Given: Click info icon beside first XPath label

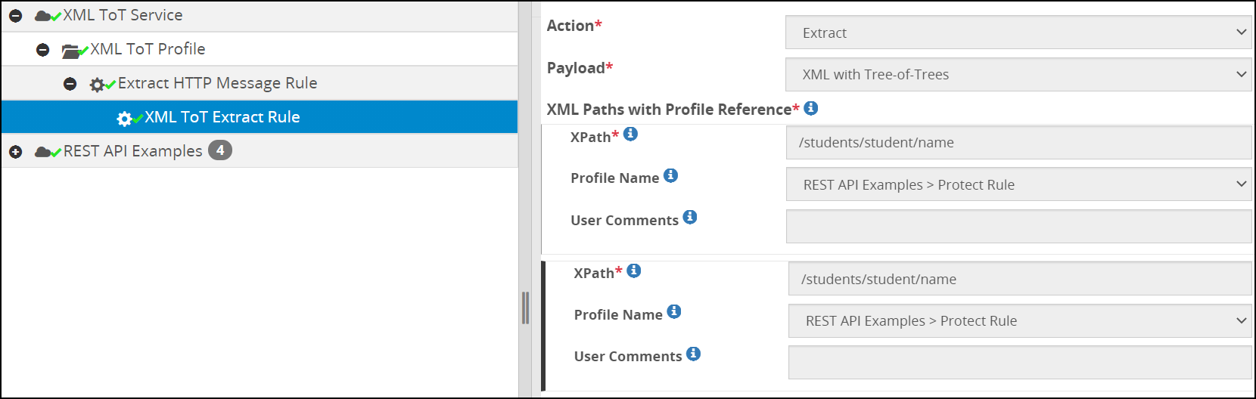Looking at the screenshot, I should [x=630, y=134].
